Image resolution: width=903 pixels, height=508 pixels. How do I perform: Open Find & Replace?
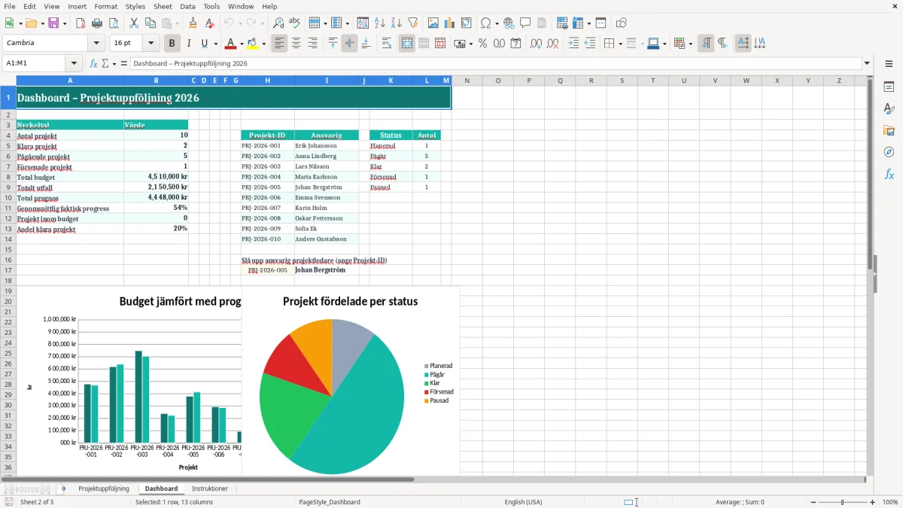tap(278, 23)
